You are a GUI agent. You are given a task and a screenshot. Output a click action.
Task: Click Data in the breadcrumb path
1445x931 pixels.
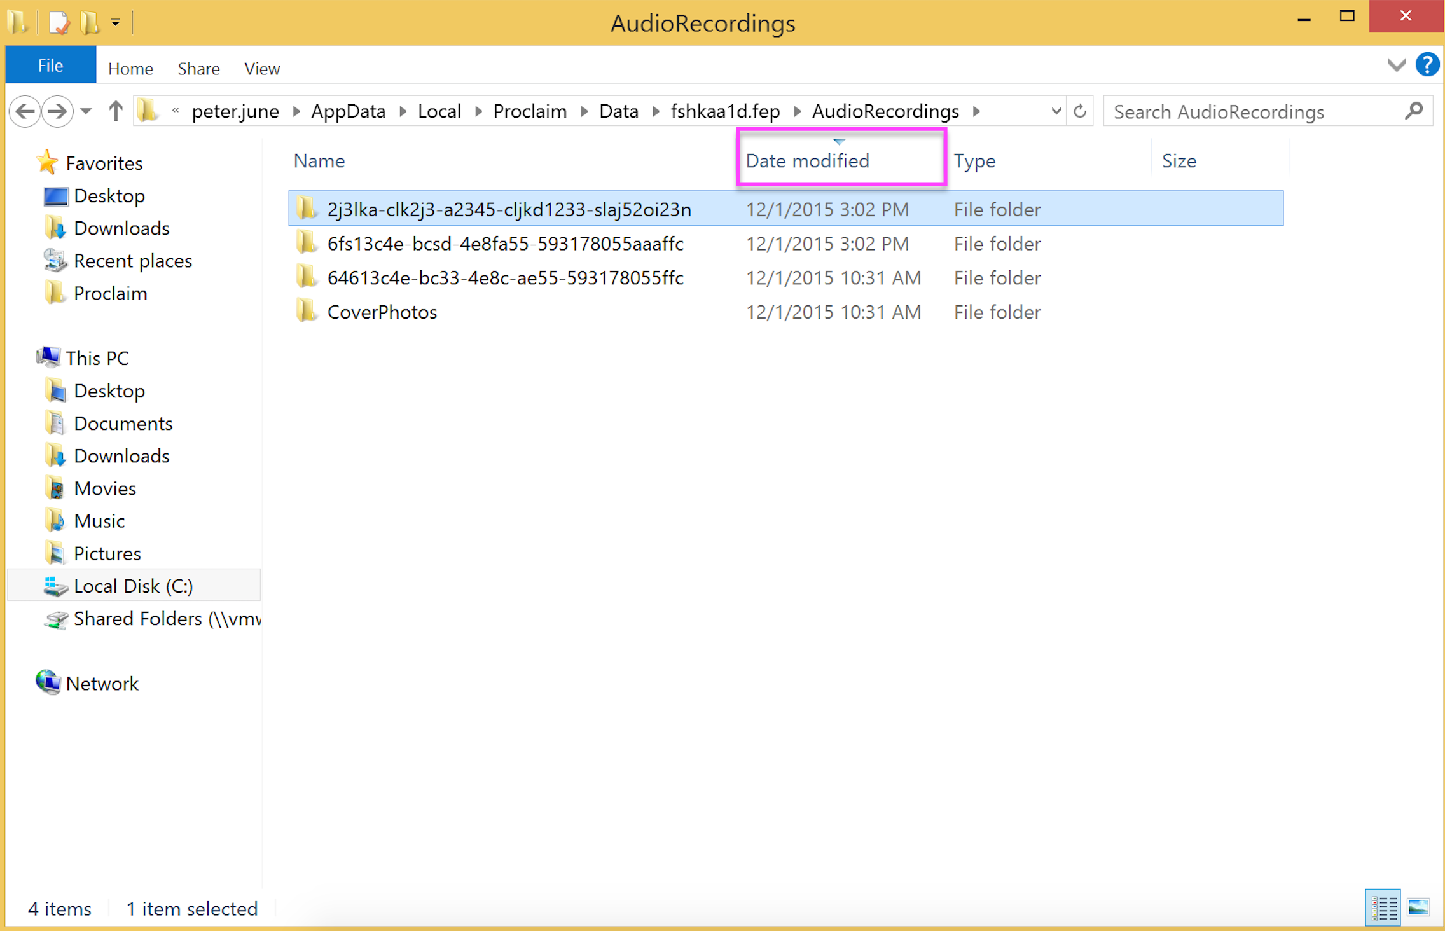(618, 112)
